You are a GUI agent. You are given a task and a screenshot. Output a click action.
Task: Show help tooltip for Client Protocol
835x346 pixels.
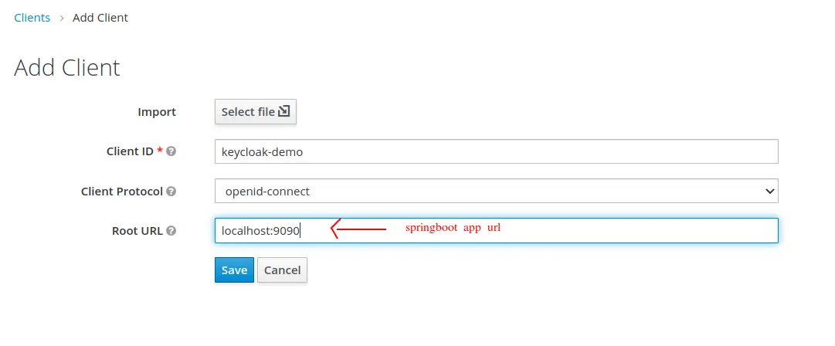click(171, 191)
